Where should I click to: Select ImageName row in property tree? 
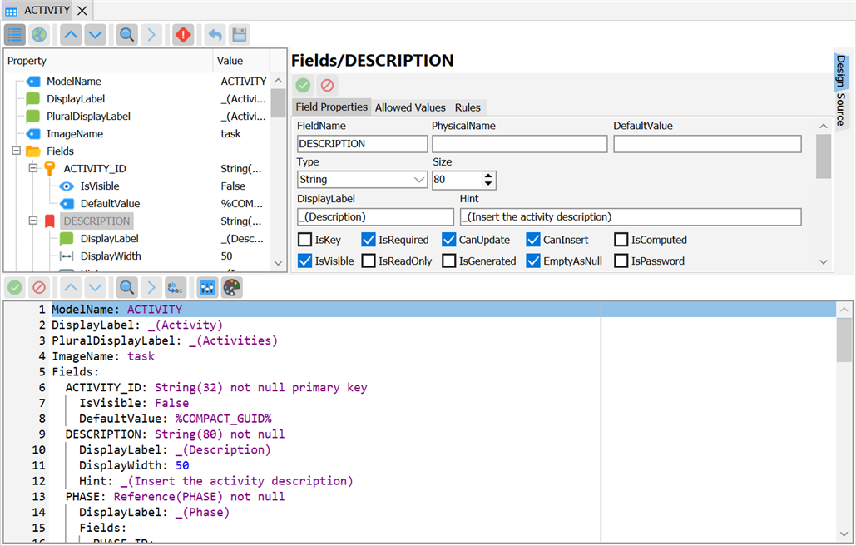pyautogui.click(x=139, y=134)
